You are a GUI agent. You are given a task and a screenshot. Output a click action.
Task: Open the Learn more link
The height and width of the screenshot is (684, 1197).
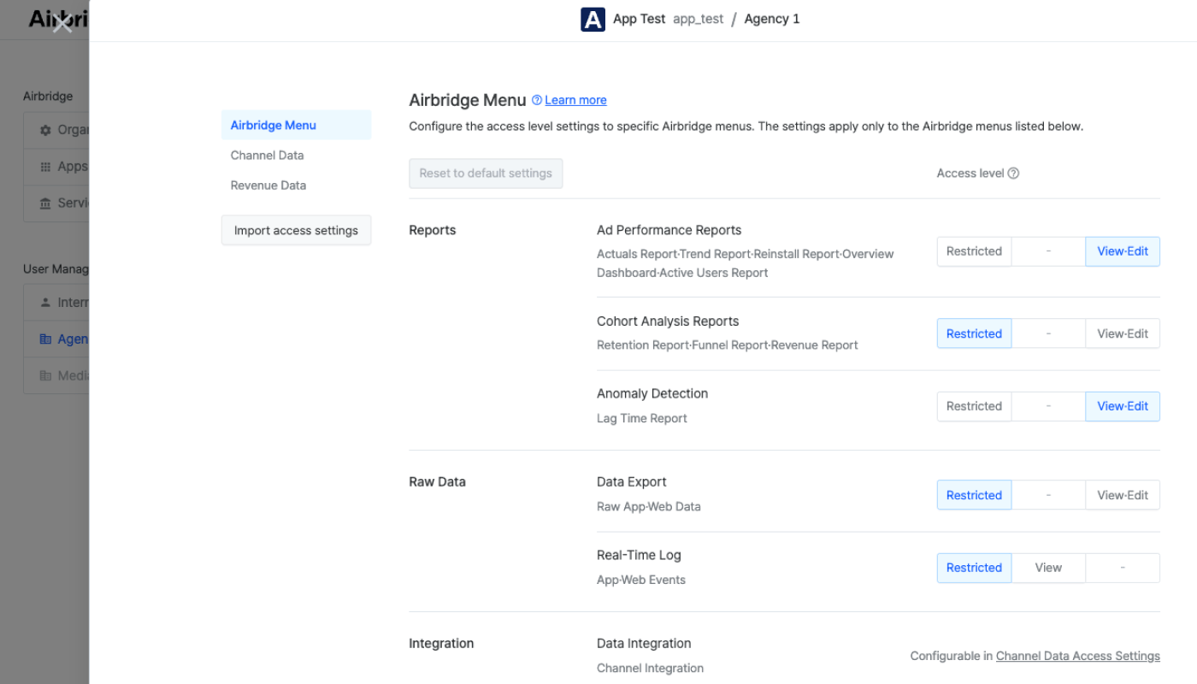[x=575, y=100]
